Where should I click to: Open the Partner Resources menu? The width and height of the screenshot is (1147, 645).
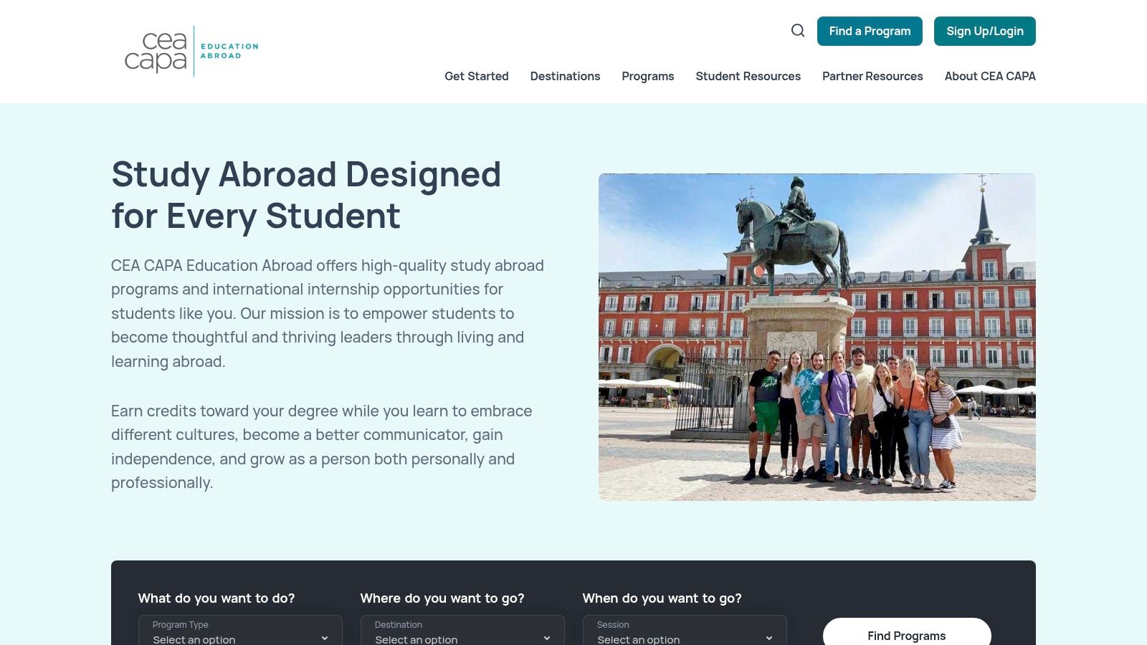pyautogui.click(x=872, y=76)
